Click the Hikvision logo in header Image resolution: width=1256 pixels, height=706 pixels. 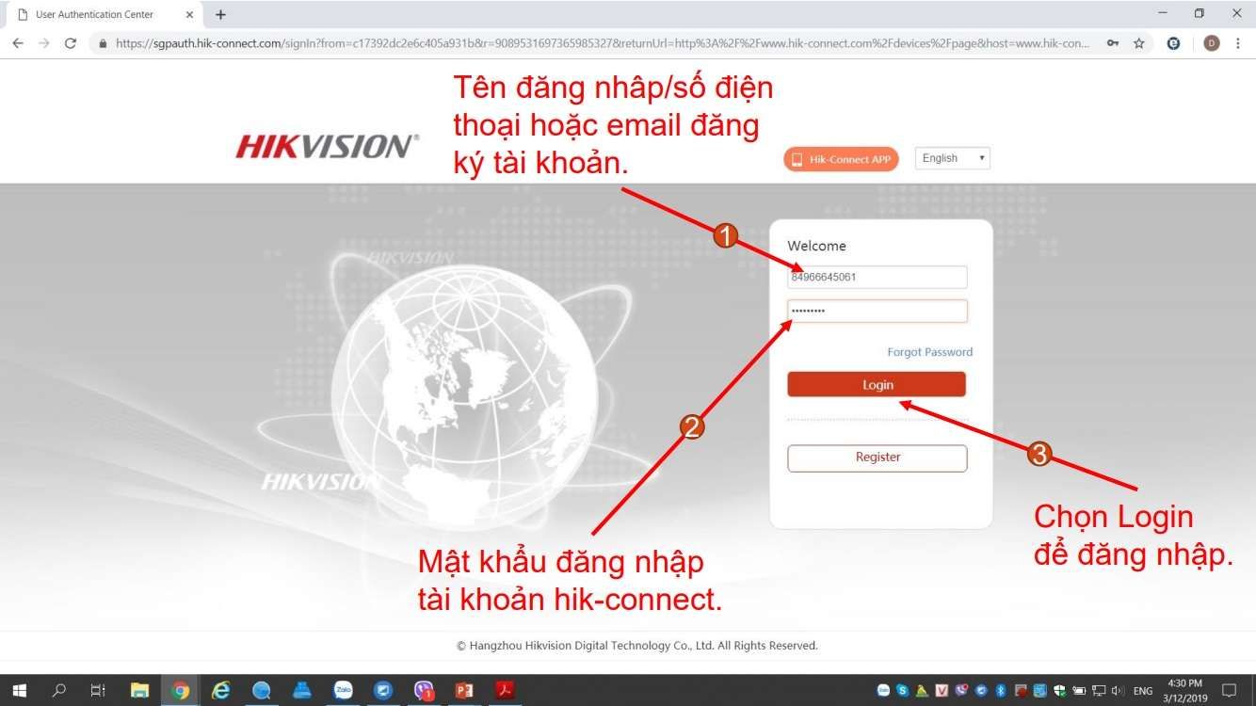coord(327,146)
